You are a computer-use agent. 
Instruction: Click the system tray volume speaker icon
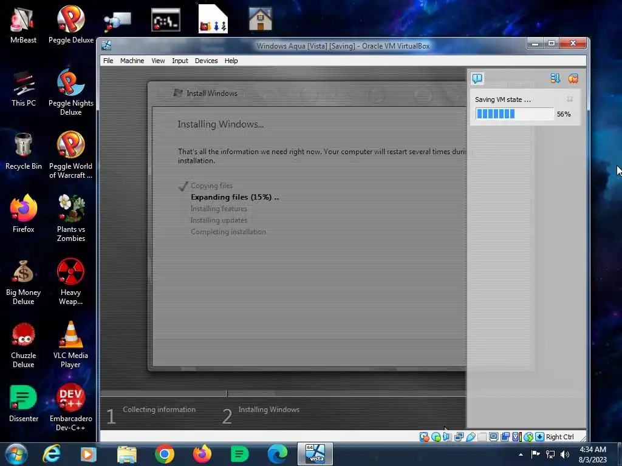(x=565, y=454)
